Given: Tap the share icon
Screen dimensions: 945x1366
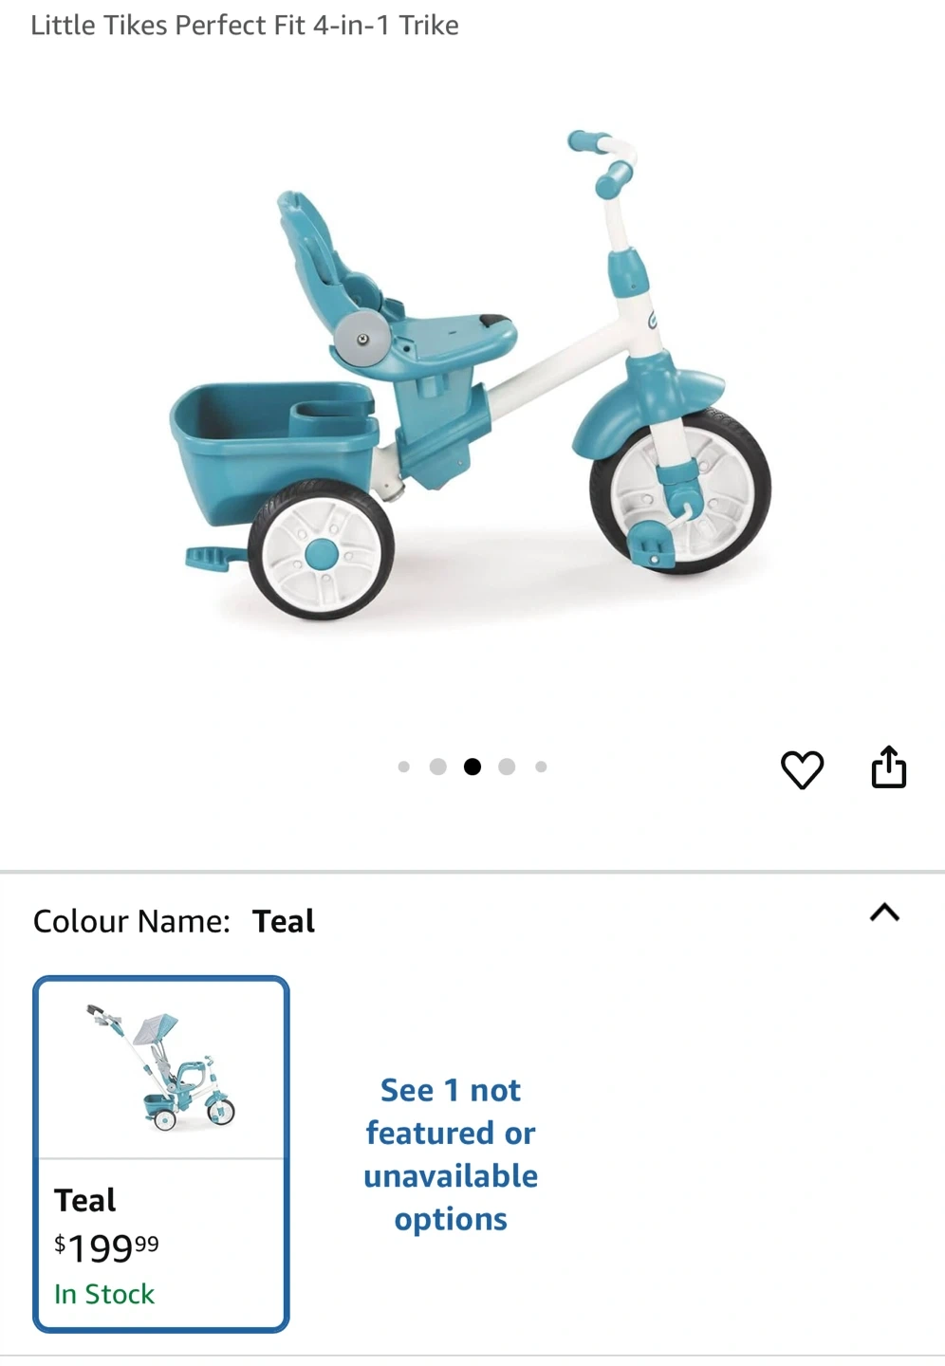Looking at the screenshot, I should (889, 767).
